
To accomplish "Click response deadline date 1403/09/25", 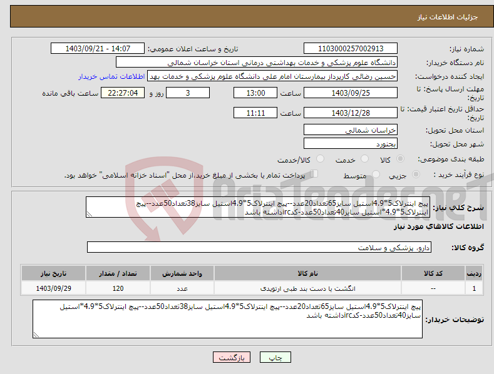I will pyautogui.click(x=351, y=93).
